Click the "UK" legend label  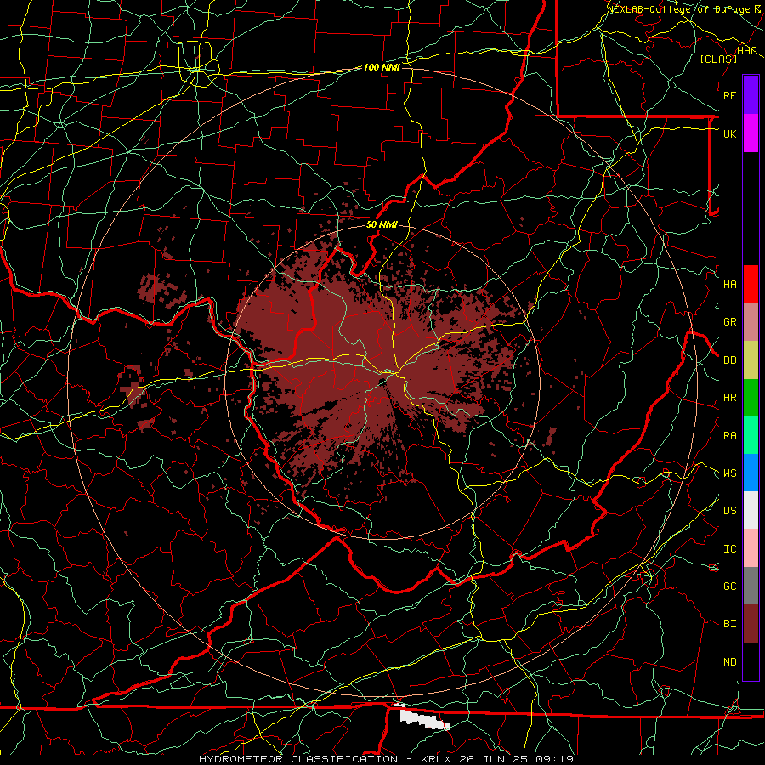(x=729, y=133)
